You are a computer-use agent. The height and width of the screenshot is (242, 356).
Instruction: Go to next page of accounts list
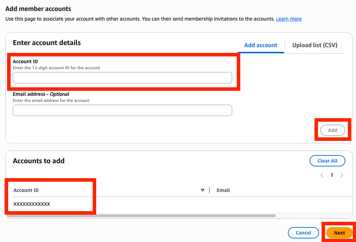click(x=342, y=175)
